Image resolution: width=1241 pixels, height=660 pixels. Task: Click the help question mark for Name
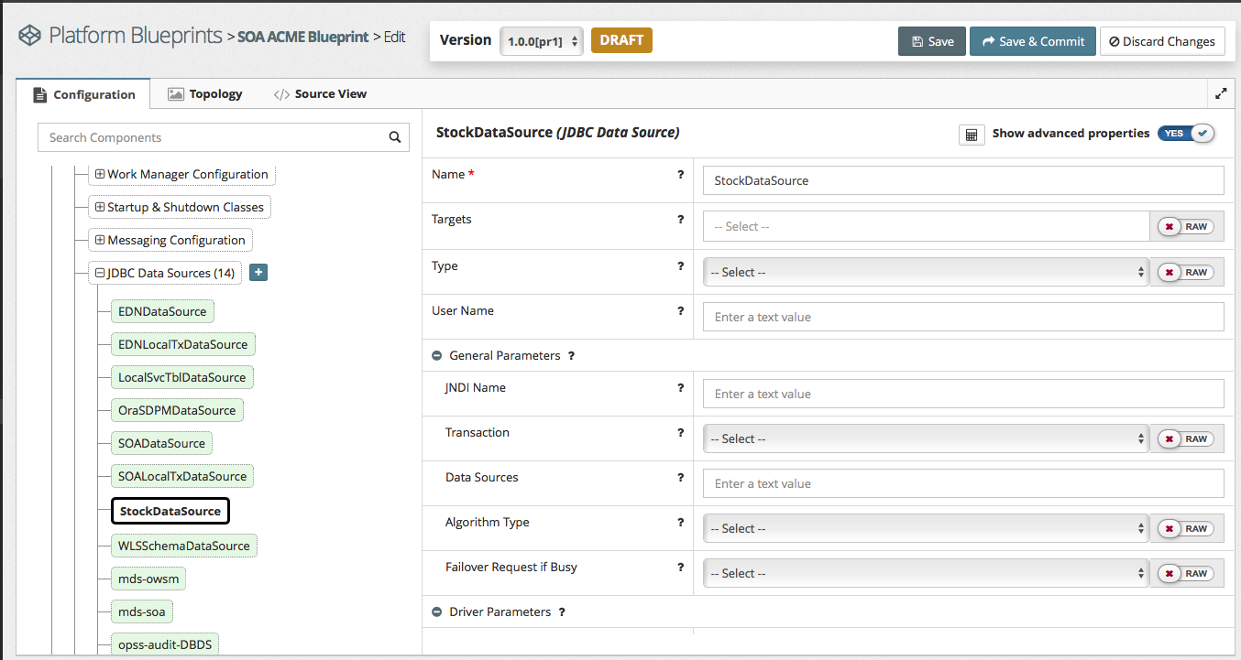click(680, 174)
